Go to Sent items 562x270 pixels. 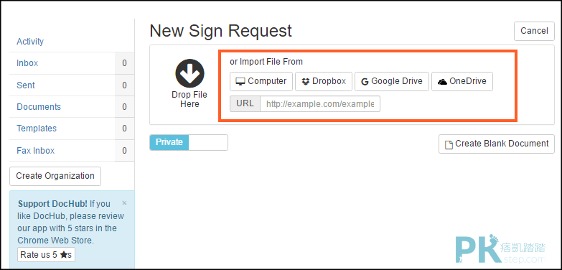tap(26, 85)
